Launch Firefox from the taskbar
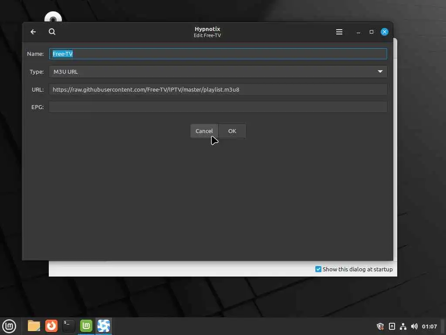This screenshot has width=446, height=335. tap(51, 326)
